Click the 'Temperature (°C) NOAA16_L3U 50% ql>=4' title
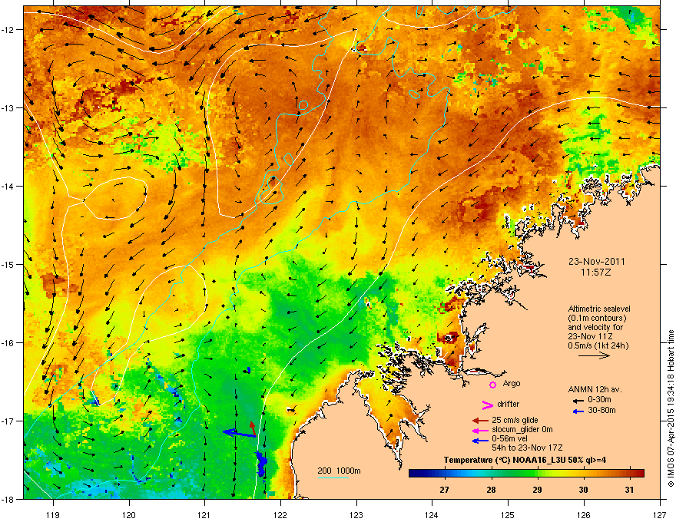 click(525, 460)
